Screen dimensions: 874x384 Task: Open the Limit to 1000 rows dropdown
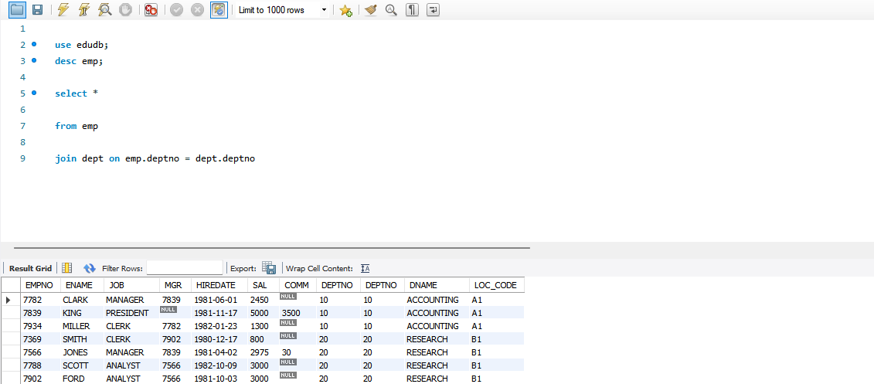click(x=282, y=10)
